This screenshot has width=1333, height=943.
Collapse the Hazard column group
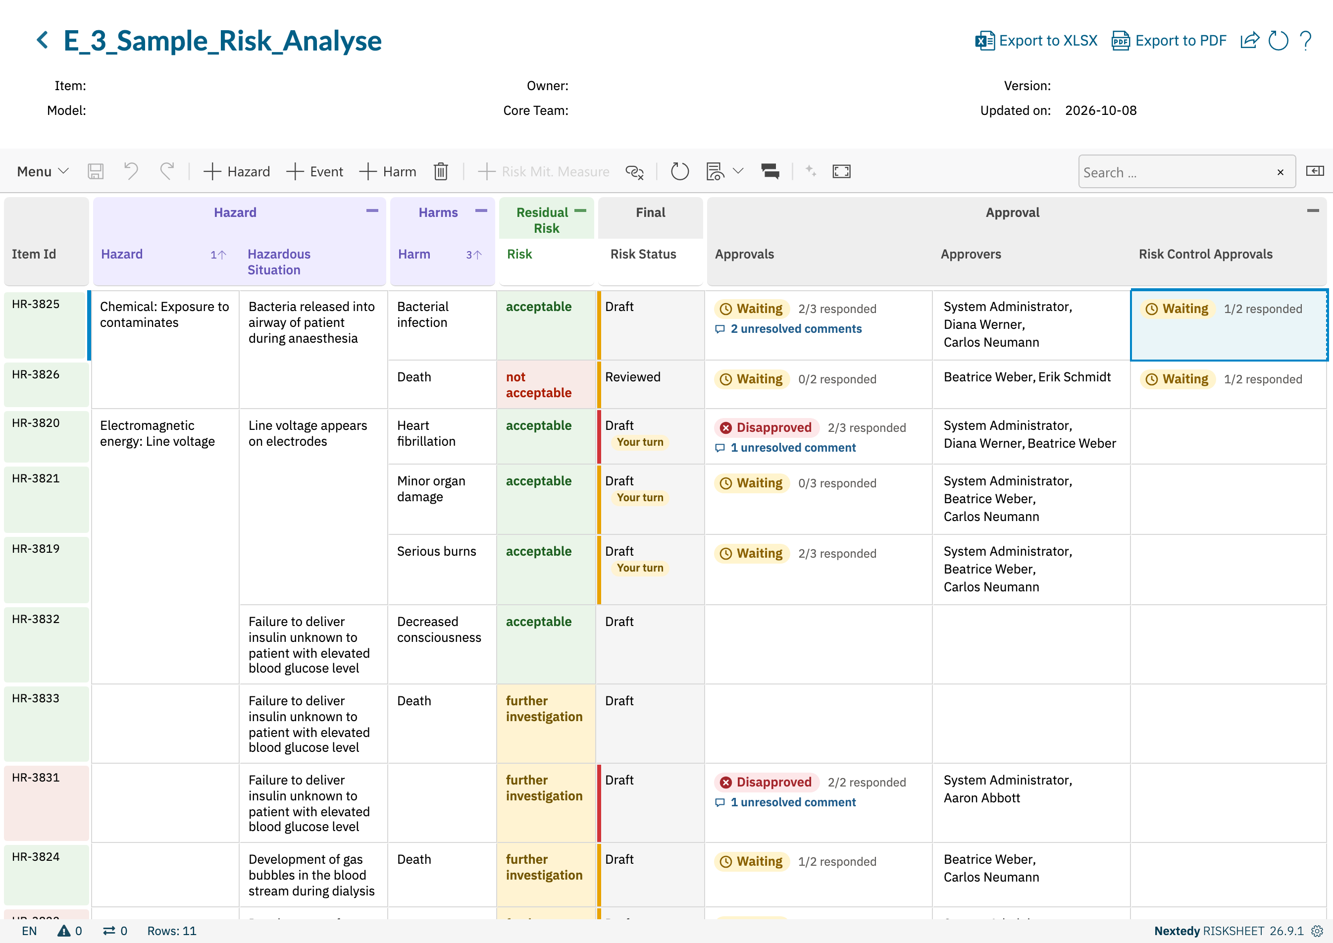coord(372,211)
